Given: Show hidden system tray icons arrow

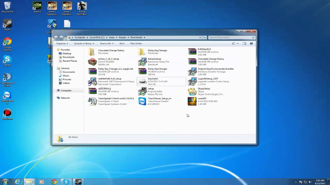Looking at the screenshot, I should (296, 182).
